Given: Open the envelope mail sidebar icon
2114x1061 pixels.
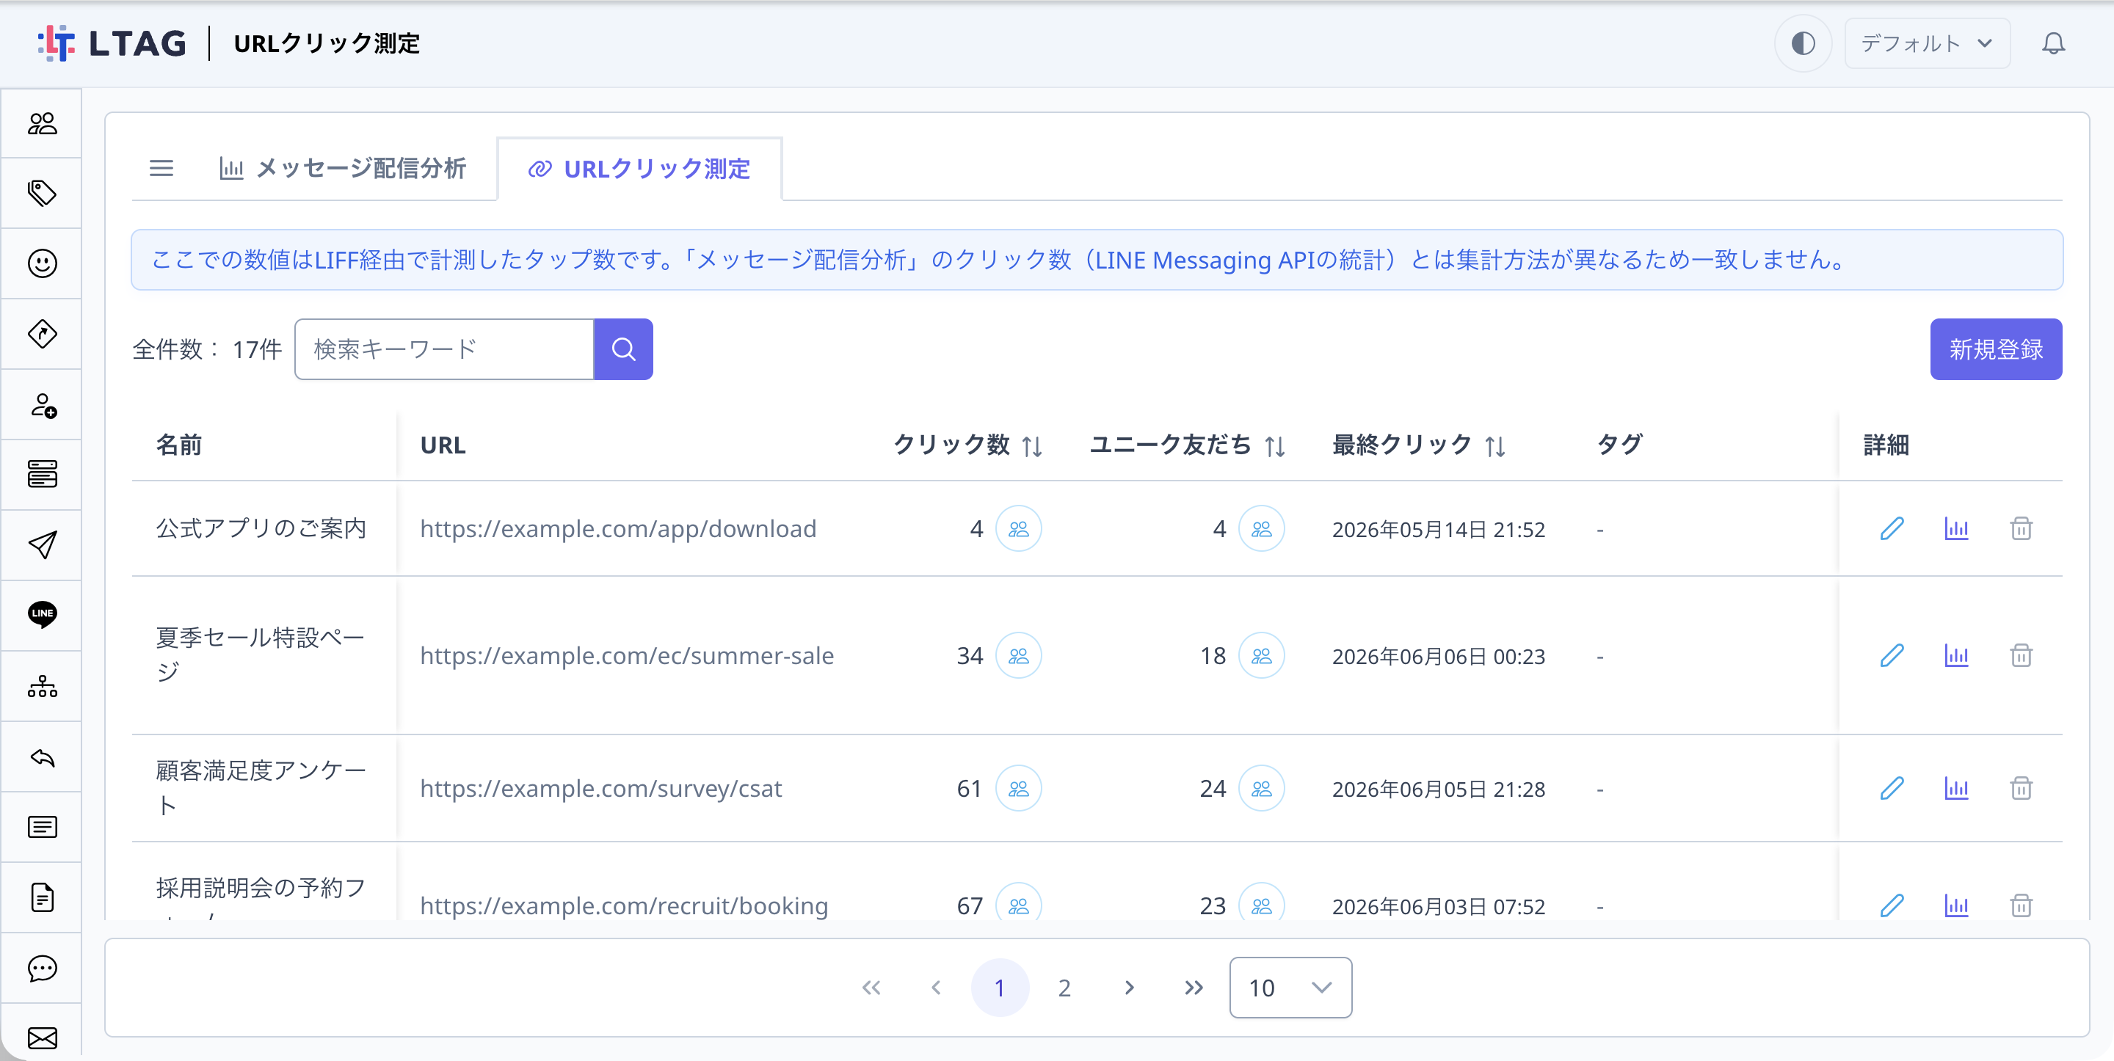Looking at the screenshot, I should coord(42,1038).
